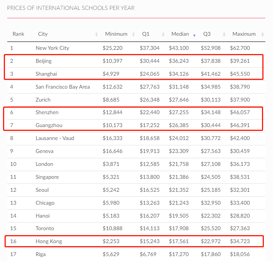Click the Shanghai city name
The image size is (273, 261).
pyautogui.click(x=46, y=74)
